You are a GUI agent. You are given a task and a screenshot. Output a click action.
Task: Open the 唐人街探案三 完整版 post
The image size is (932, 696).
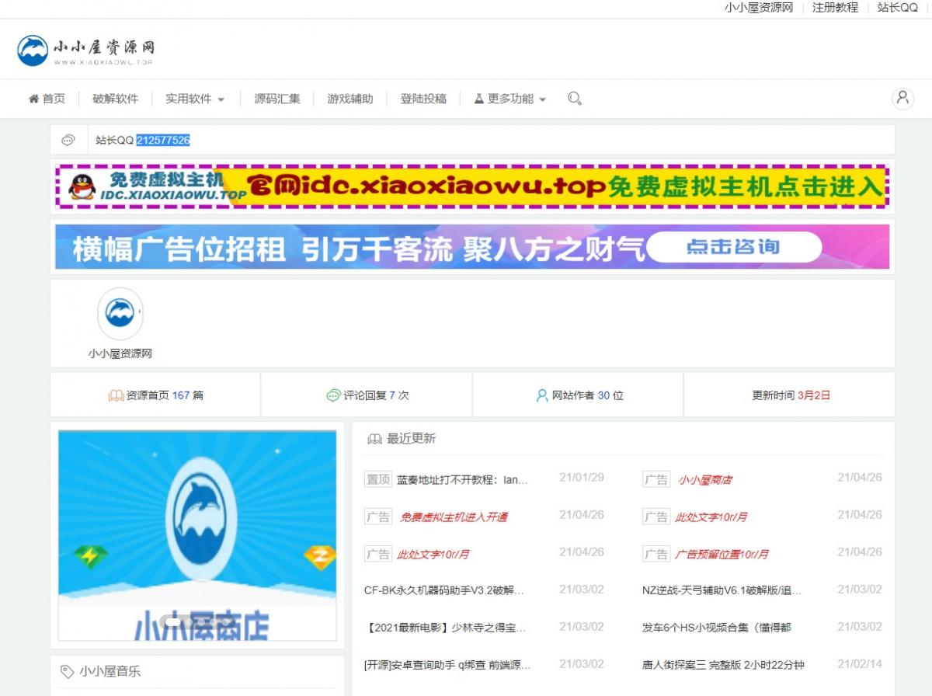coord(722,665)
